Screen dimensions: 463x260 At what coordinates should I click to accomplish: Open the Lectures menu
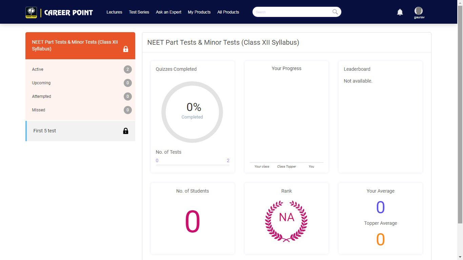pos(114,12)
